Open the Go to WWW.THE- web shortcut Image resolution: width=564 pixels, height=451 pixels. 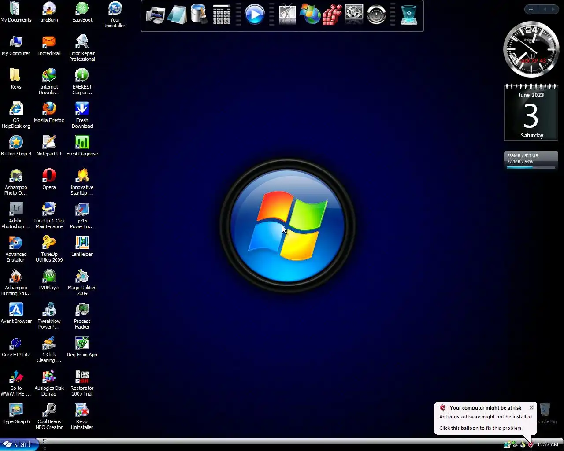tap(16, 383)
